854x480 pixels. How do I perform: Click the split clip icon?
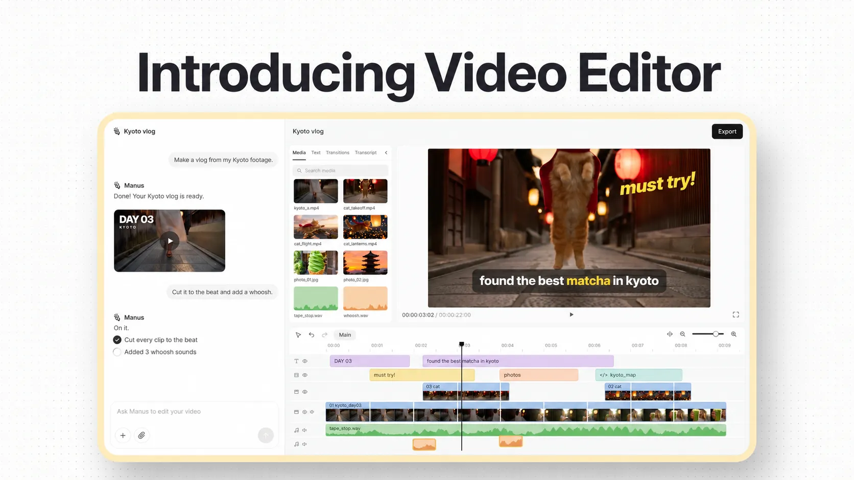670,334
